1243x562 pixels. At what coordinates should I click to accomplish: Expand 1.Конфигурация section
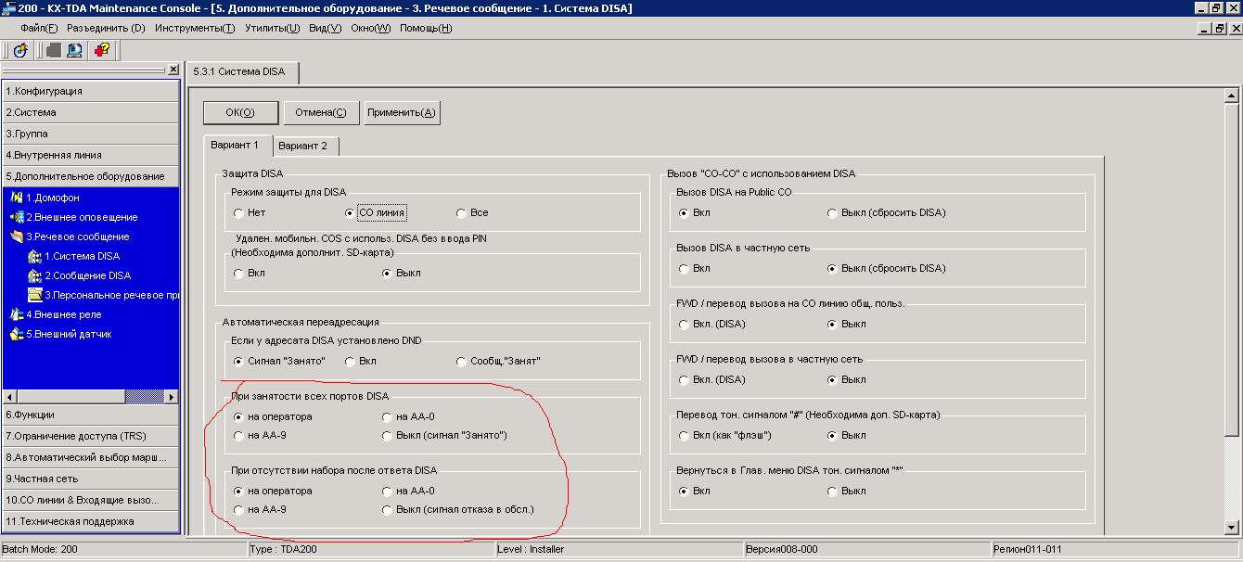[x=90, y=91]
